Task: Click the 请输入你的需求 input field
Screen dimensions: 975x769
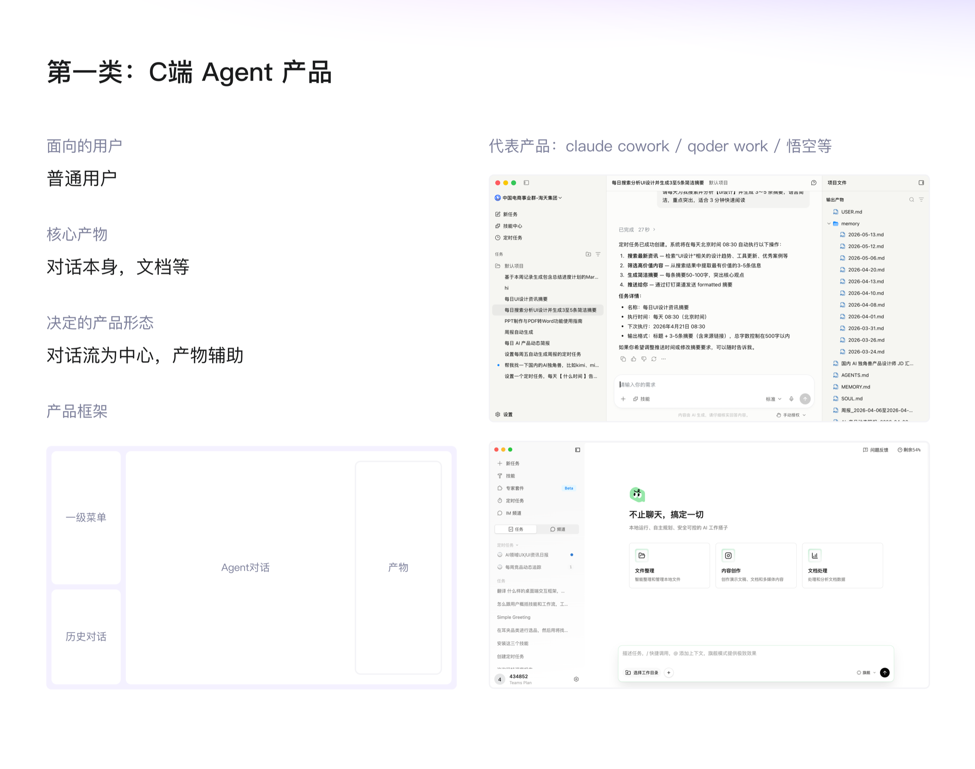Action: (x=714, y=384)
